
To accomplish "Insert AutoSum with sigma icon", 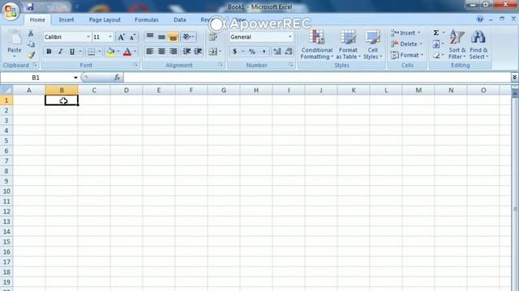I will (436, 32).
